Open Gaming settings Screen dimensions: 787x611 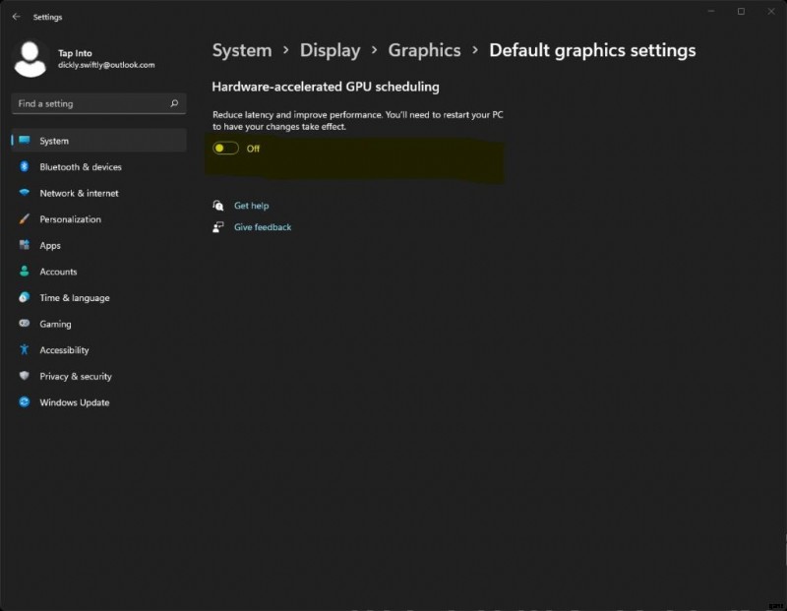99,324
